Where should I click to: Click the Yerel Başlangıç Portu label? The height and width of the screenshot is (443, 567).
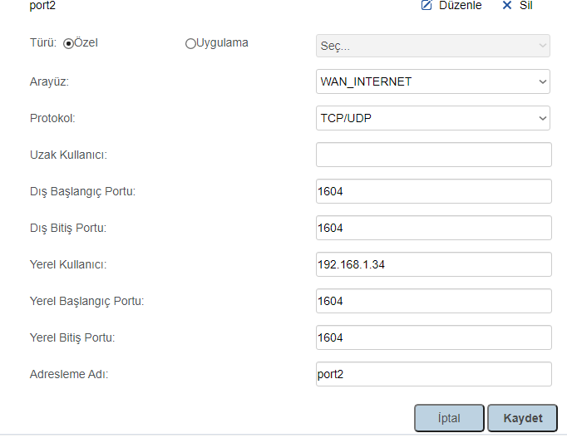pyautogui.click(x=86, y=301)
